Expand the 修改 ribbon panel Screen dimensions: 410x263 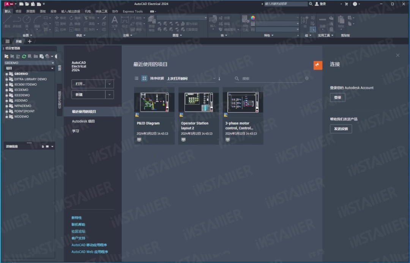point(80,36)
